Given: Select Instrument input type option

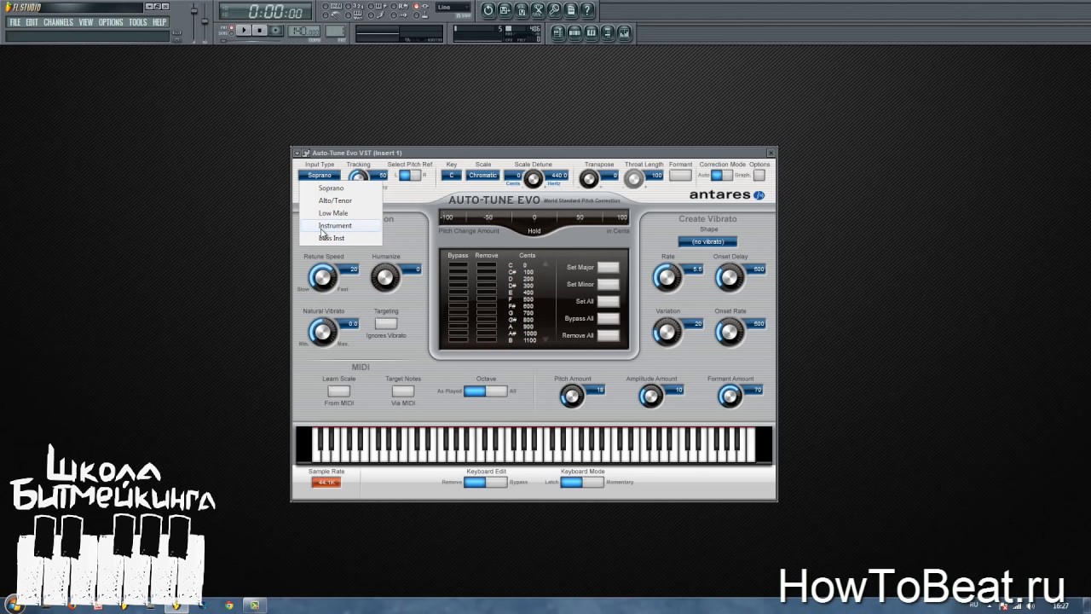Looking at the screenshot, I should pos(340,225).
